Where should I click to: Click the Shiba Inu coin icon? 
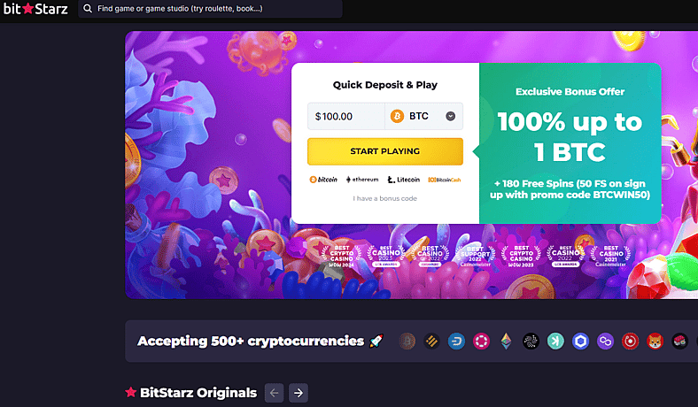click(655, 342)
